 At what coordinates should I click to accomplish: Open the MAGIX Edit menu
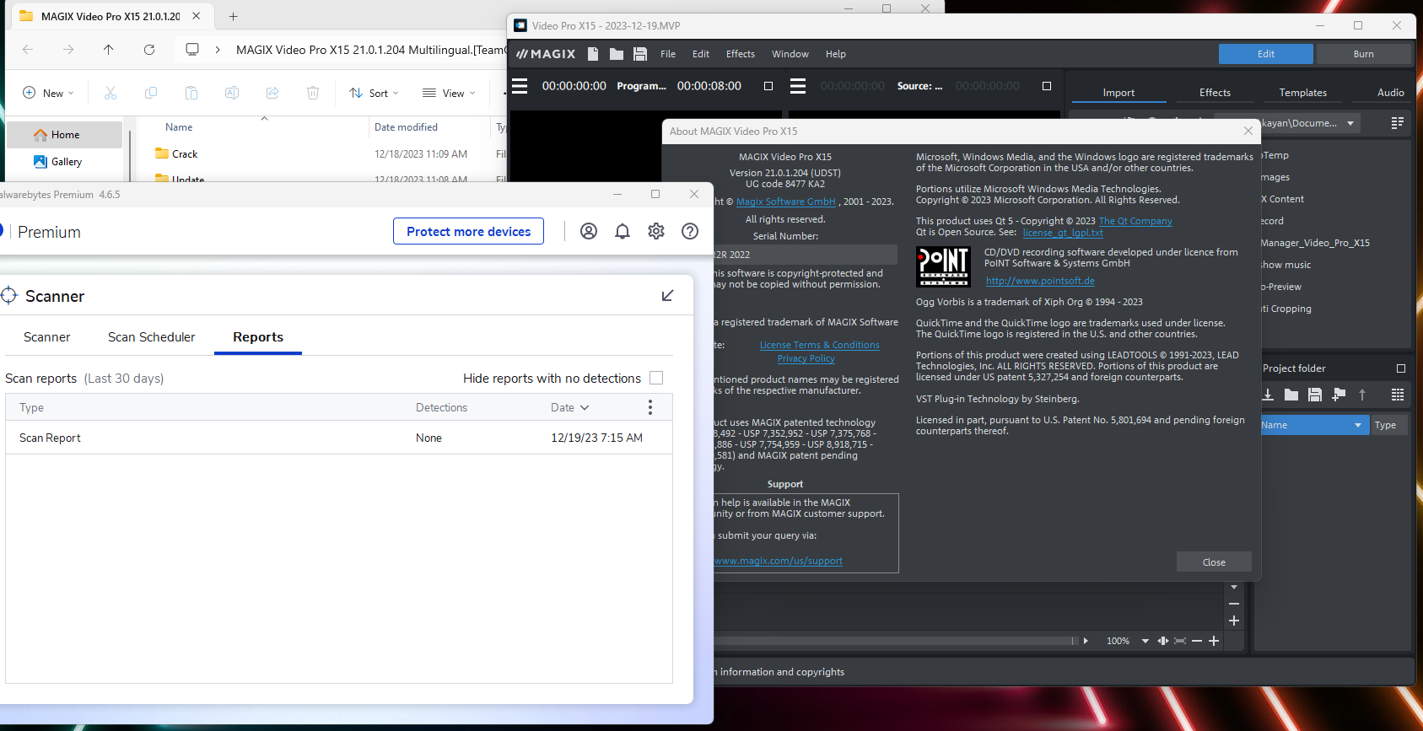point(701,54)
